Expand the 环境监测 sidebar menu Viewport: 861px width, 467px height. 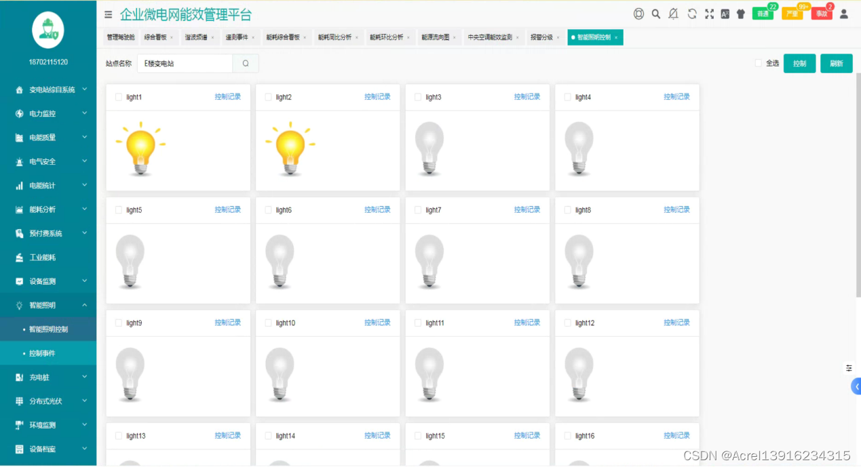48,426
